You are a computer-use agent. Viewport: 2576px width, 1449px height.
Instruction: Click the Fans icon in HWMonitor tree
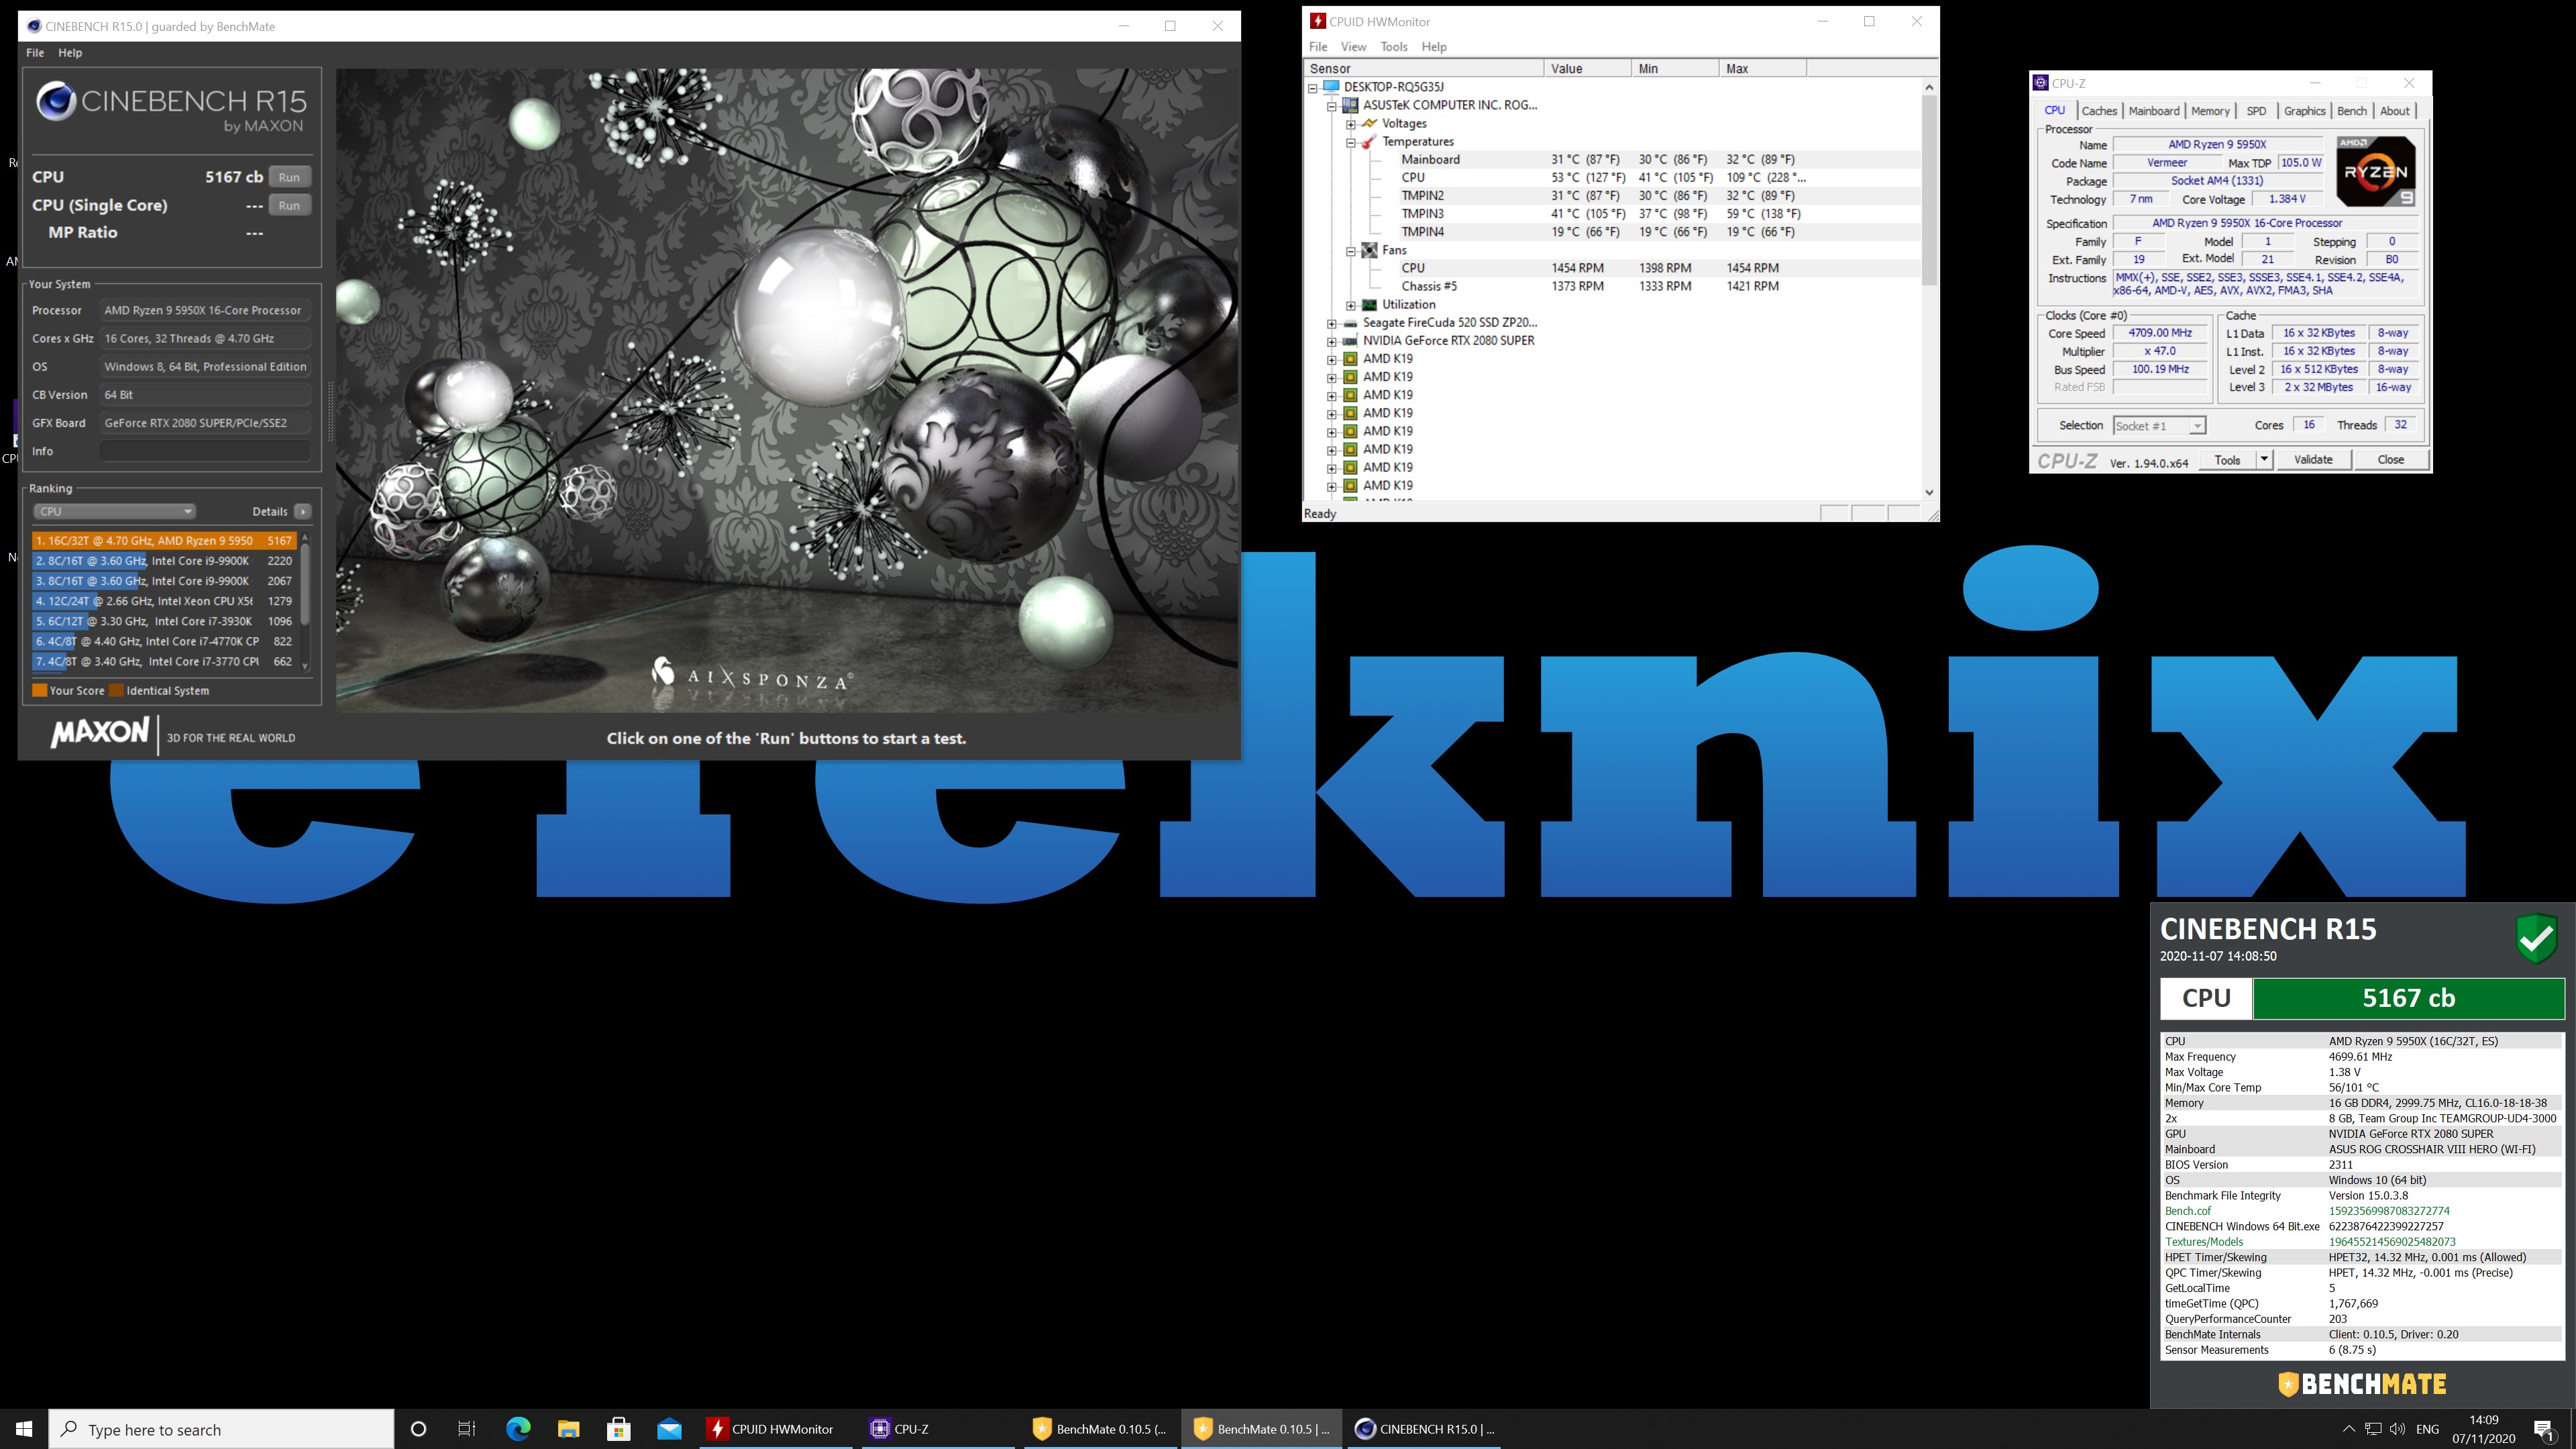pyautogui.click(x=1369, y=250)
